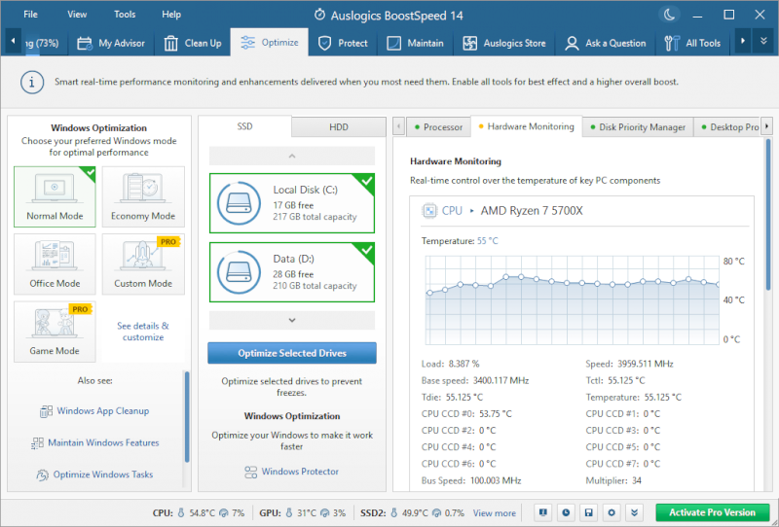The width and height of the screenshot is (779, 527).
Task: Open the View more link in status bar
Action: pyautogui.click(x=495, y=513)
